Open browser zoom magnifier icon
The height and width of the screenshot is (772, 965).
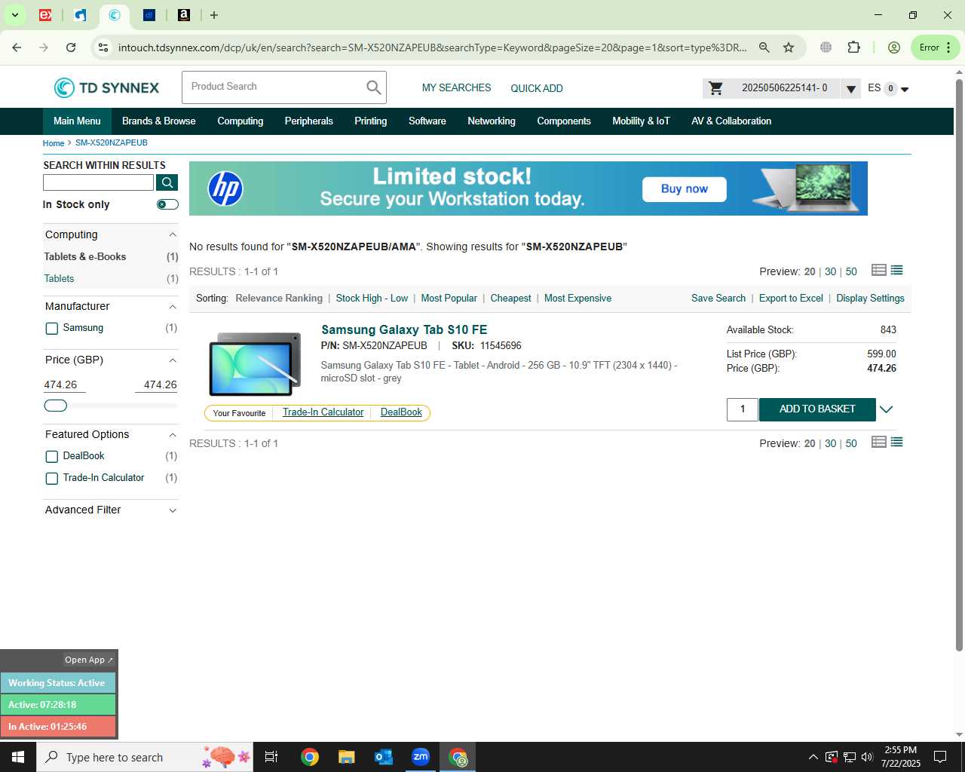tap(764, 47)
